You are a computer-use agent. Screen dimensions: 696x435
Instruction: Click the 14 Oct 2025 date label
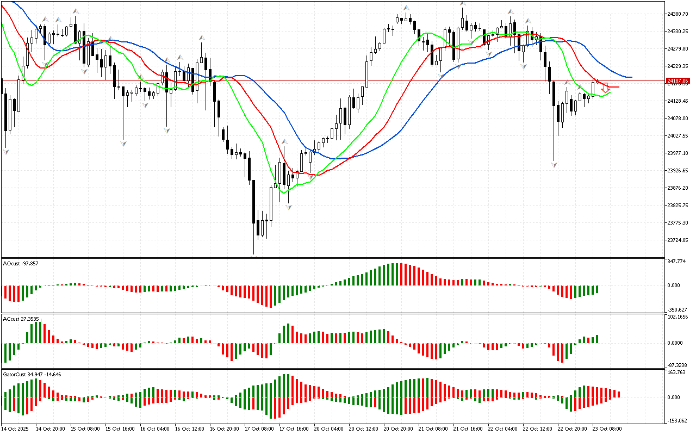tap(16, 429)
